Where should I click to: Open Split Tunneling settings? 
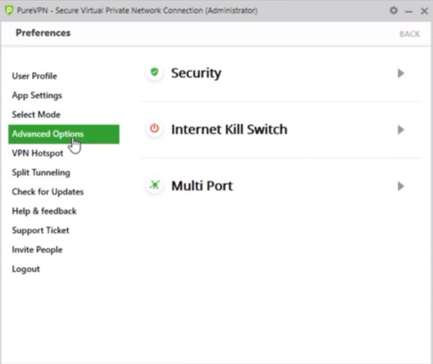41,172
